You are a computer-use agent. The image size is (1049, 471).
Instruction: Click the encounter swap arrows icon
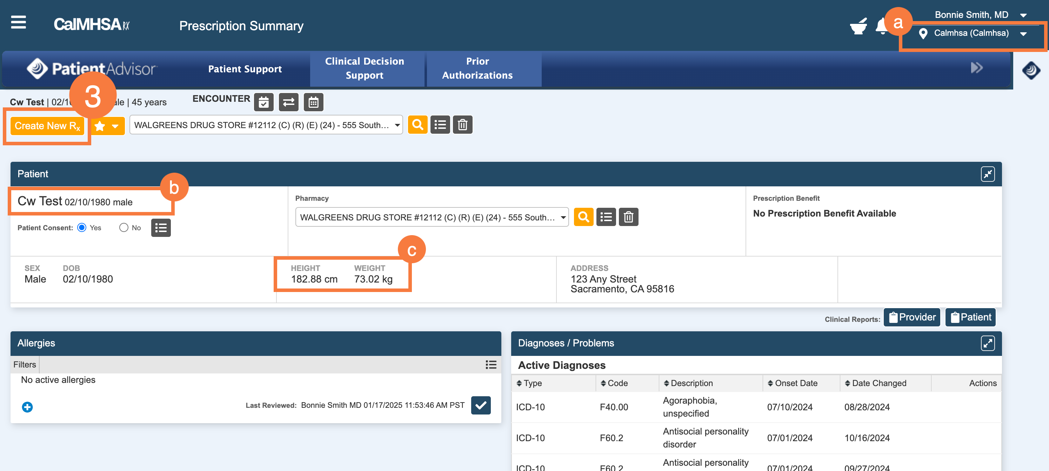(288, 102)
